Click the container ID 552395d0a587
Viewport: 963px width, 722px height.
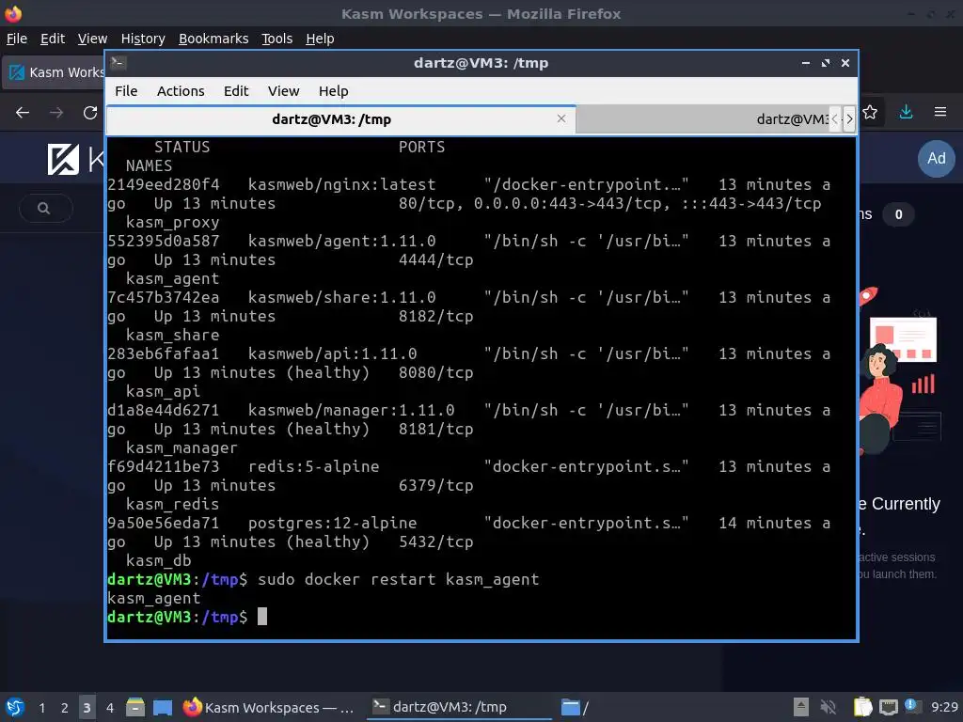pos(163,242)
